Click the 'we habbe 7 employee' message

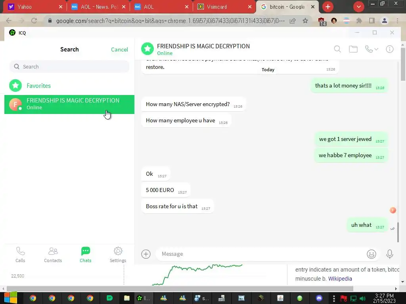point(351,155)
